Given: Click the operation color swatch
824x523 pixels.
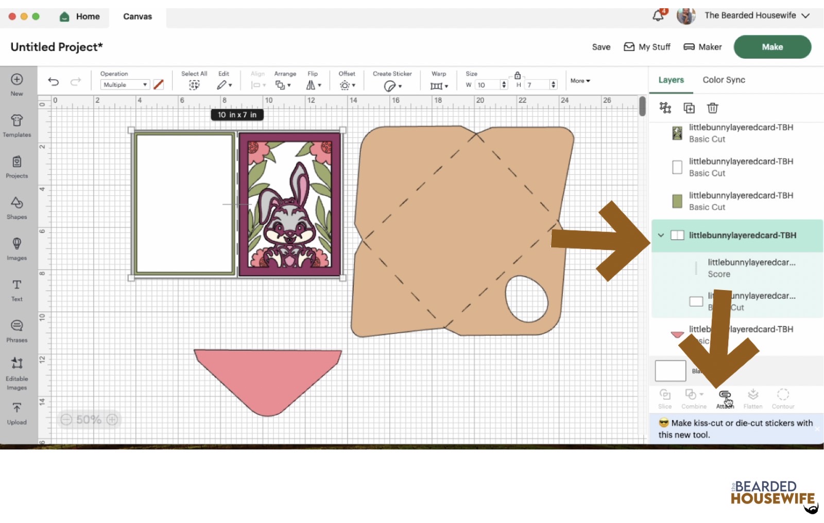Looking at the screenshot, I should [x=159, y=85].
